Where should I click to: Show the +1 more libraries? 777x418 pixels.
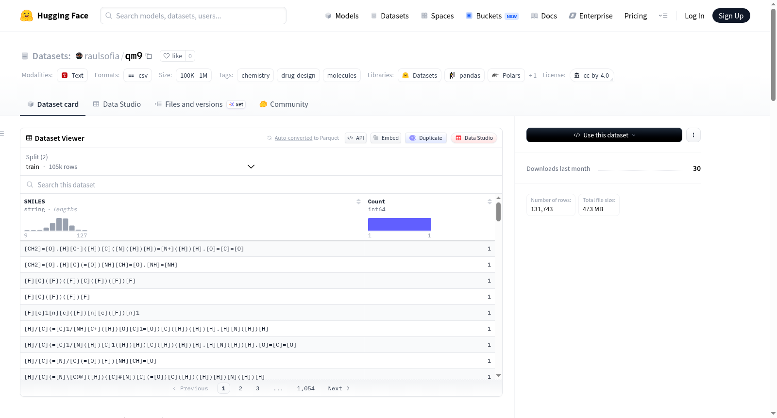click(x=532, y=75)
